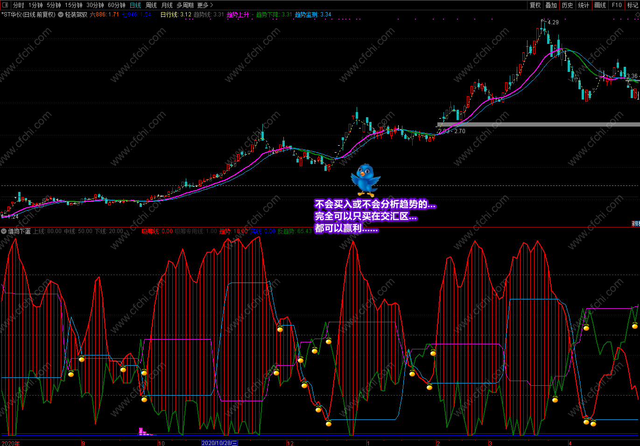This screenshot has width=640, height=446.
Task: Click the gray horizontal price level bar
Action: pos(538,124)
